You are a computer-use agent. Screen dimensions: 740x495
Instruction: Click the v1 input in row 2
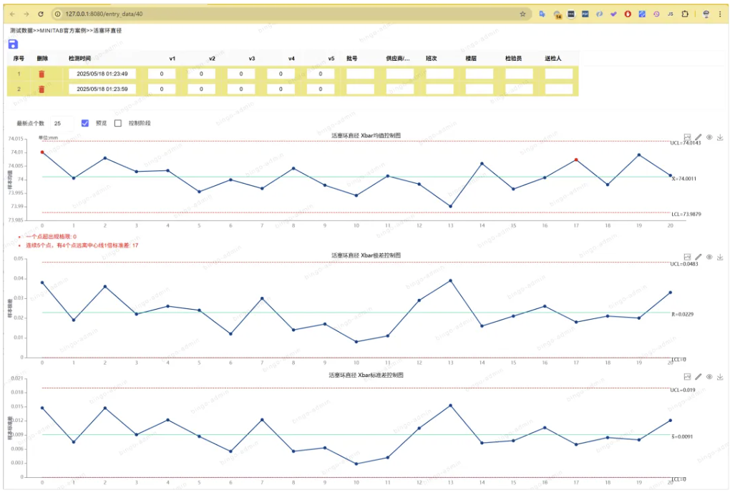coord(162,89)
